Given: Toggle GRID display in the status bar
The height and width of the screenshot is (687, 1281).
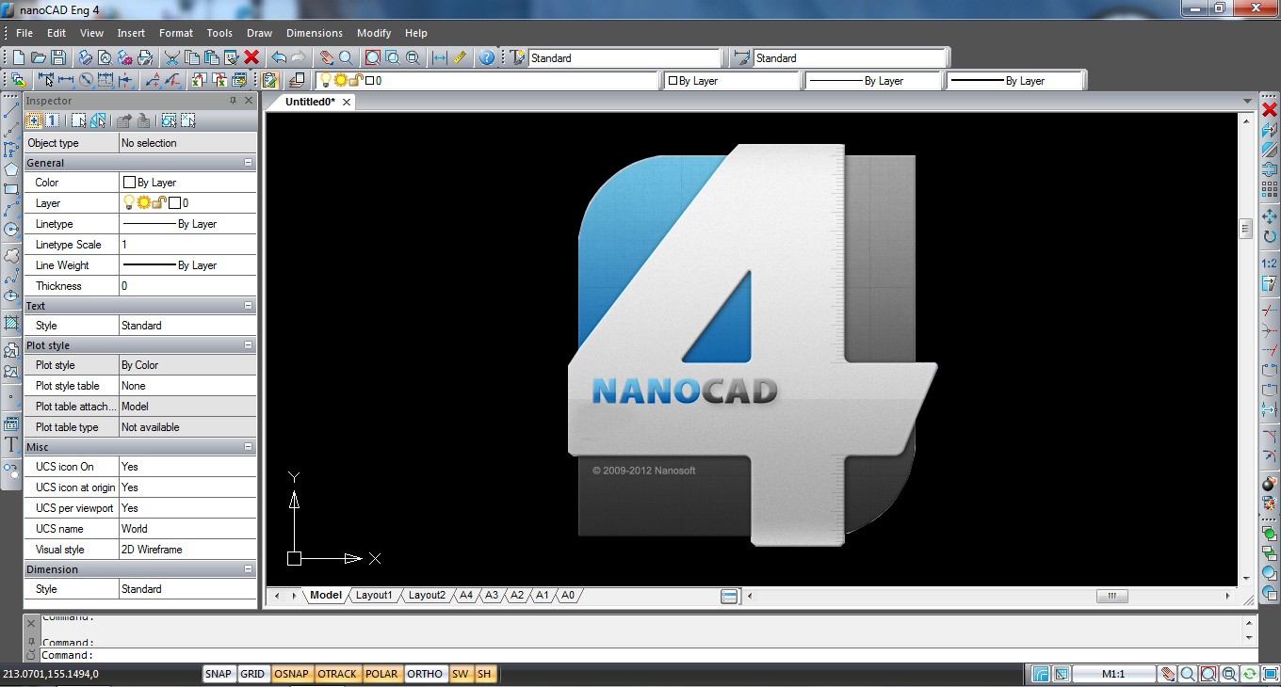Looking at the screenshot, I should [x=252, y=674].
